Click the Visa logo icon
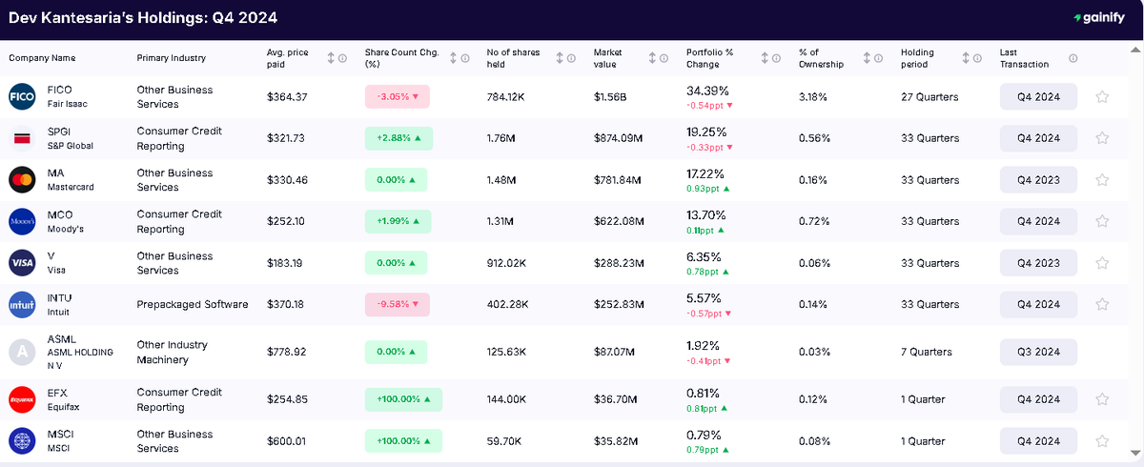The height and width of the screenshot is (467, 1144). pyautogui.click(x=22, y=263)
